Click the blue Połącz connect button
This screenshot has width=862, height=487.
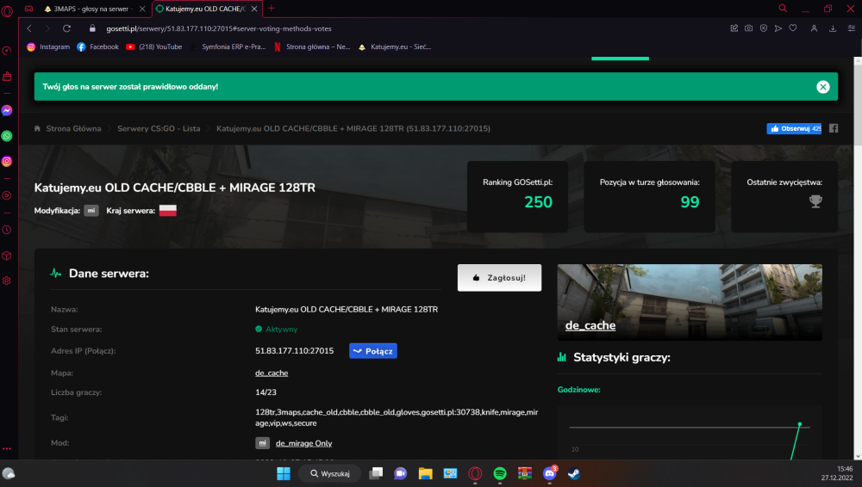tap(372, 351)
